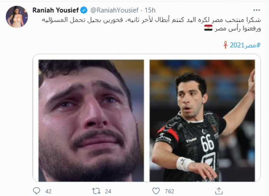This screenshot has height=196, width=269.
Task: Like the tweet with the heart icon
Action: tap(156, 191)
